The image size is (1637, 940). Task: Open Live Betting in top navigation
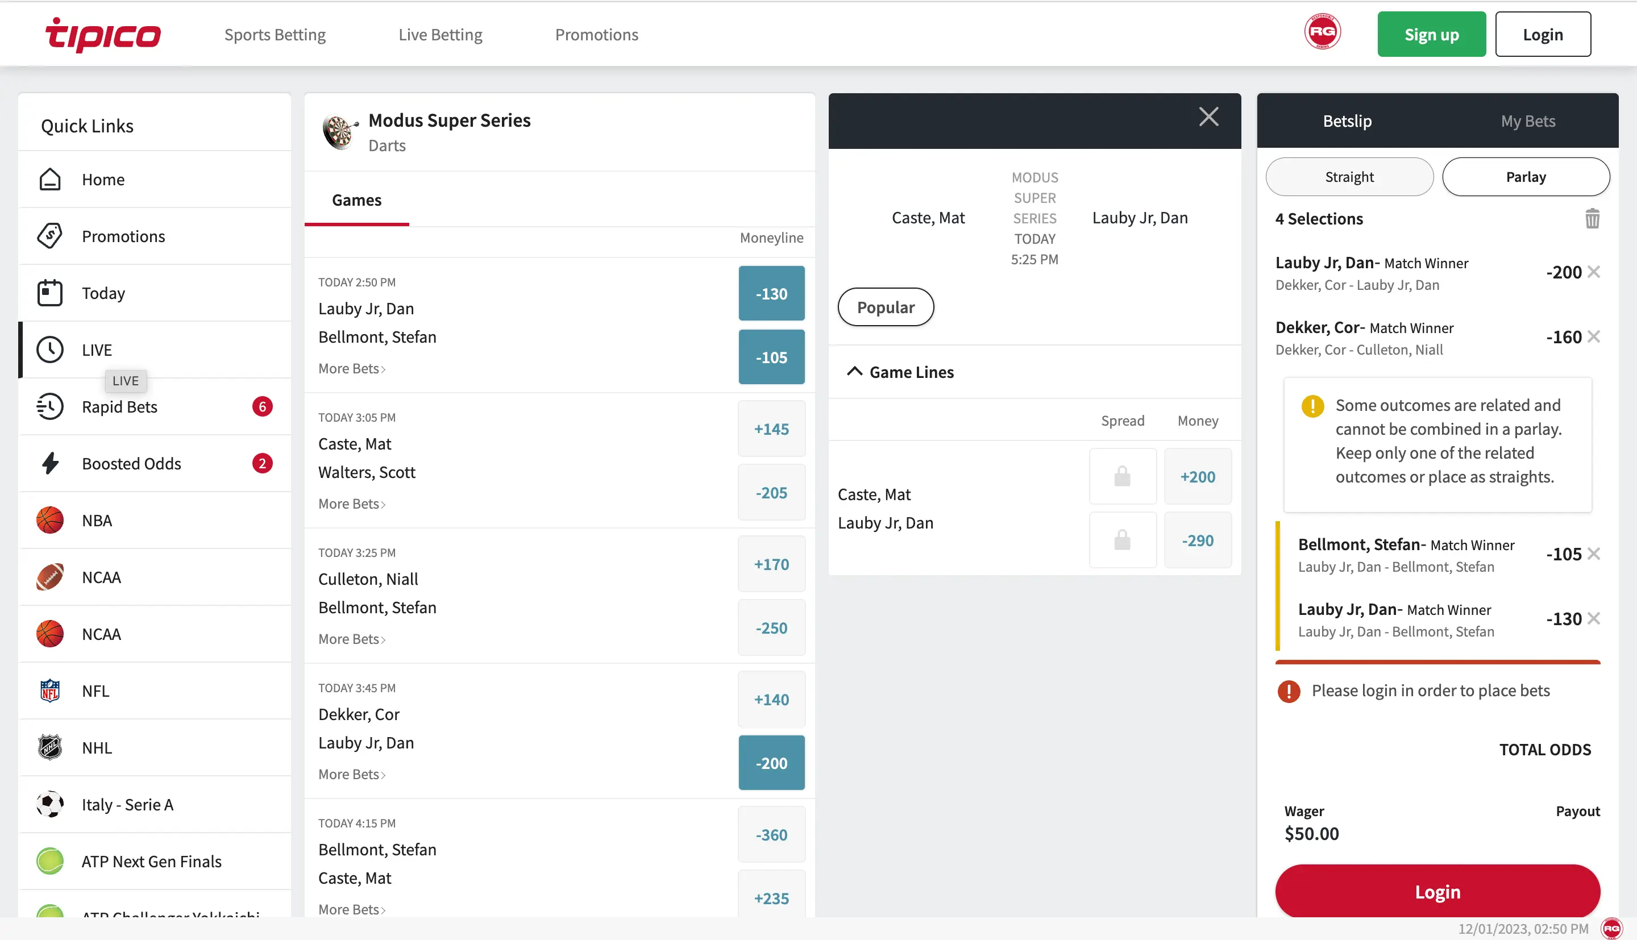441,35
